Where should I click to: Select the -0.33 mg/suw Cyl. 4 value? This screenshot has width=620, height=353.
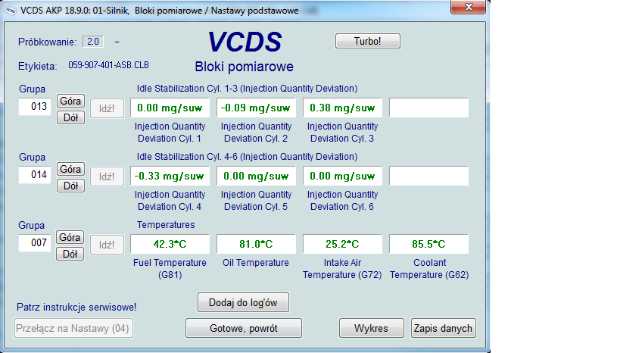(x=170, y=176)
